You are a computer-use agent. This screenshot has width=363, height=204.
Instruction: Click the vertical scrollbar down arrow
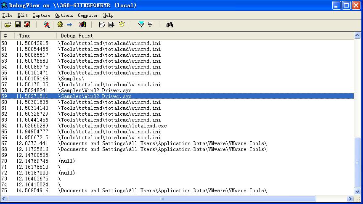coord(357,191)
